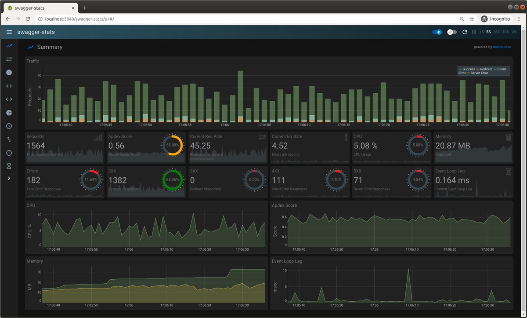Click the 20.87 MB heapUsed value

(x=452, y=146)
